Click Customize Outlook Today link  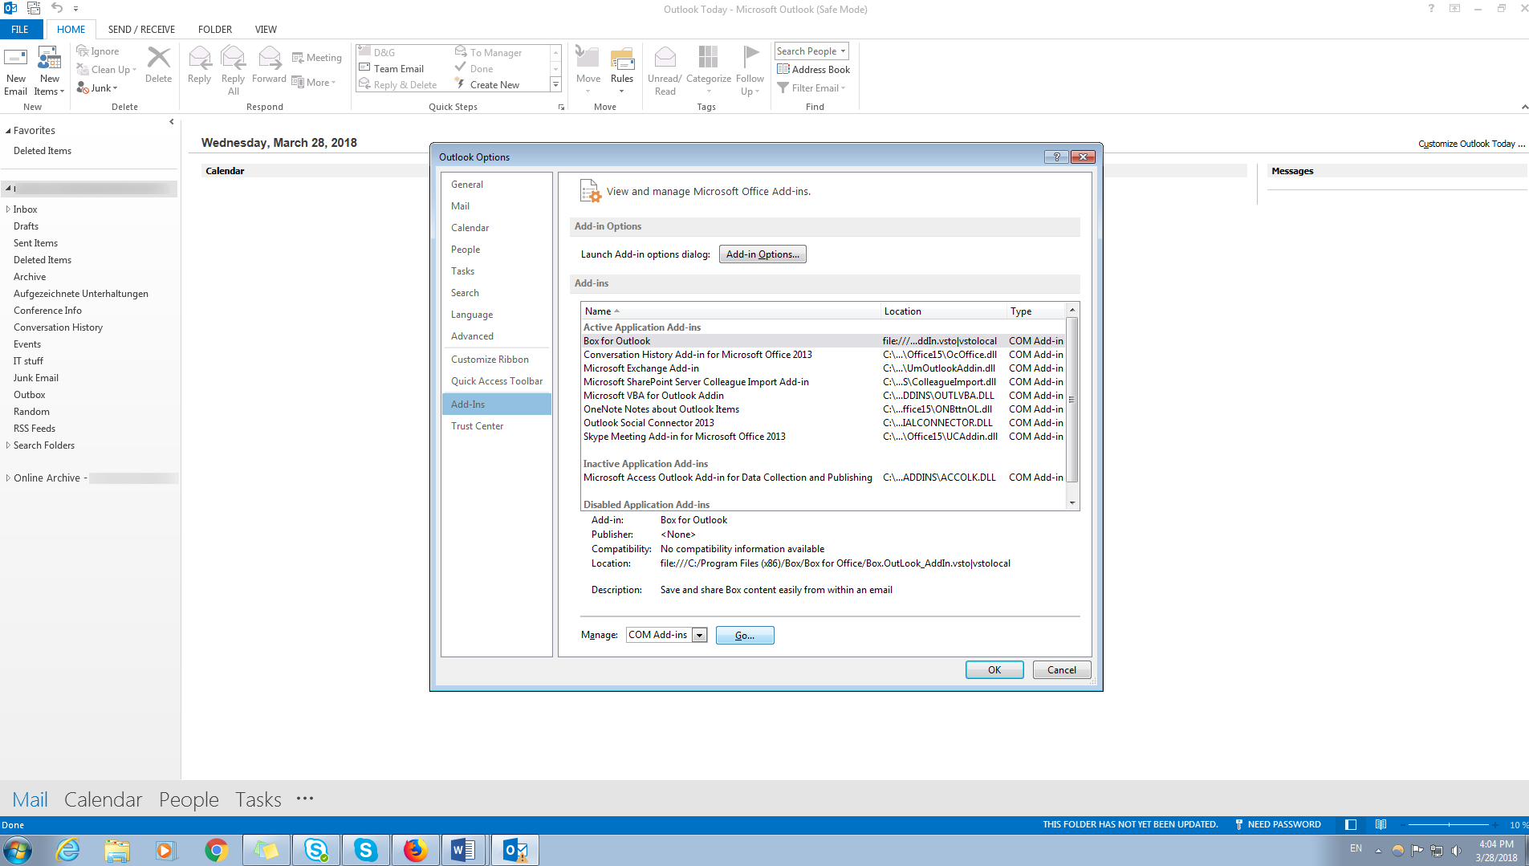(x=1471, y=144)
